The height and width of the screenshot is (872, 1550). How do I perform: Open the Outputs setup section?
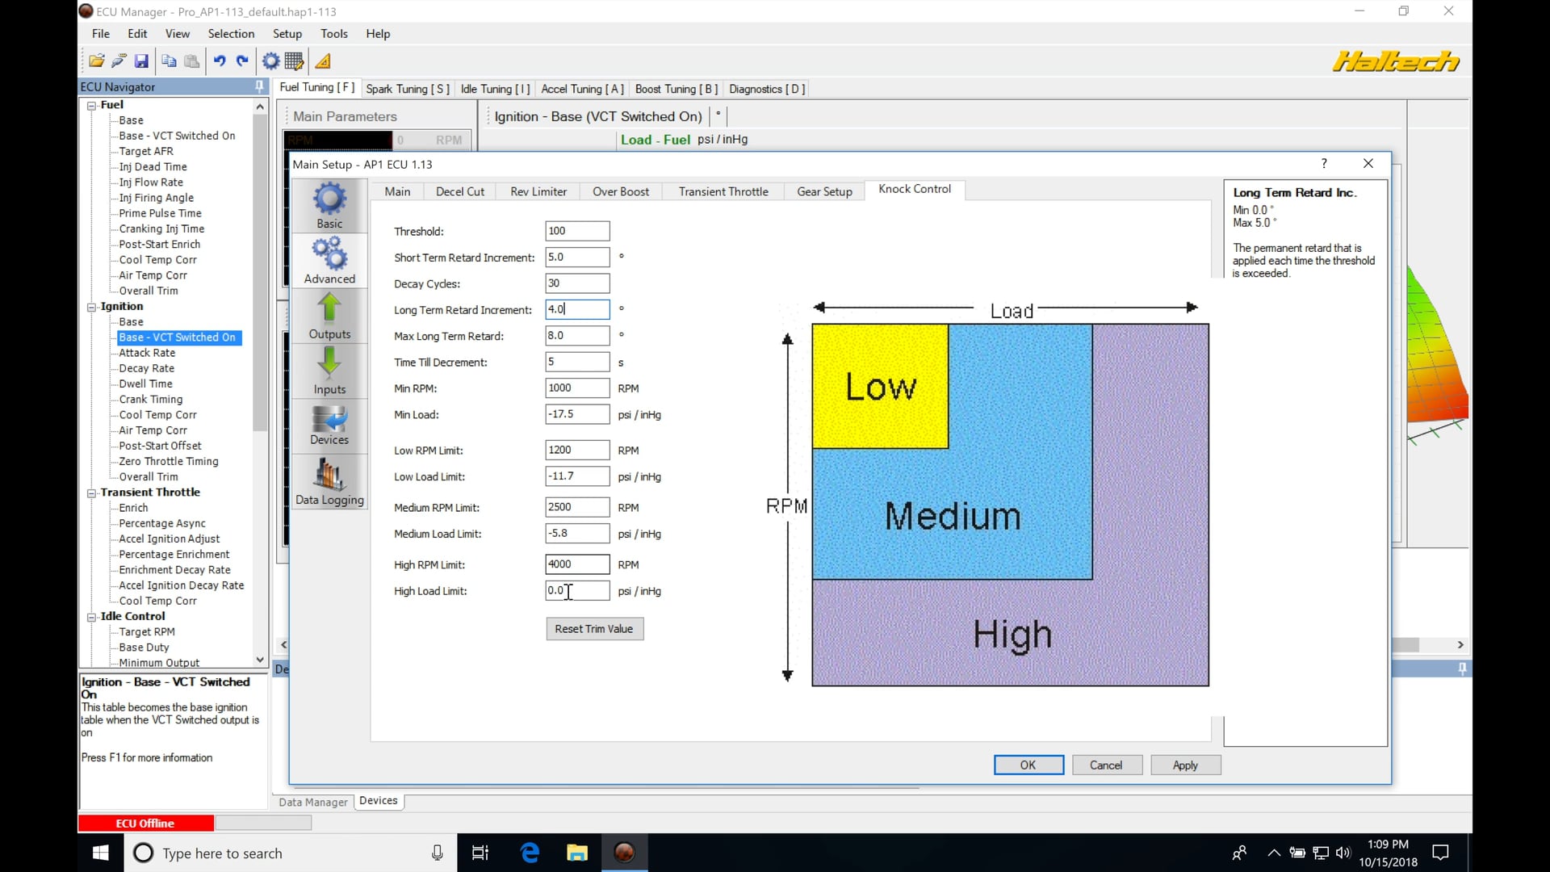click(x=329, y=316)
